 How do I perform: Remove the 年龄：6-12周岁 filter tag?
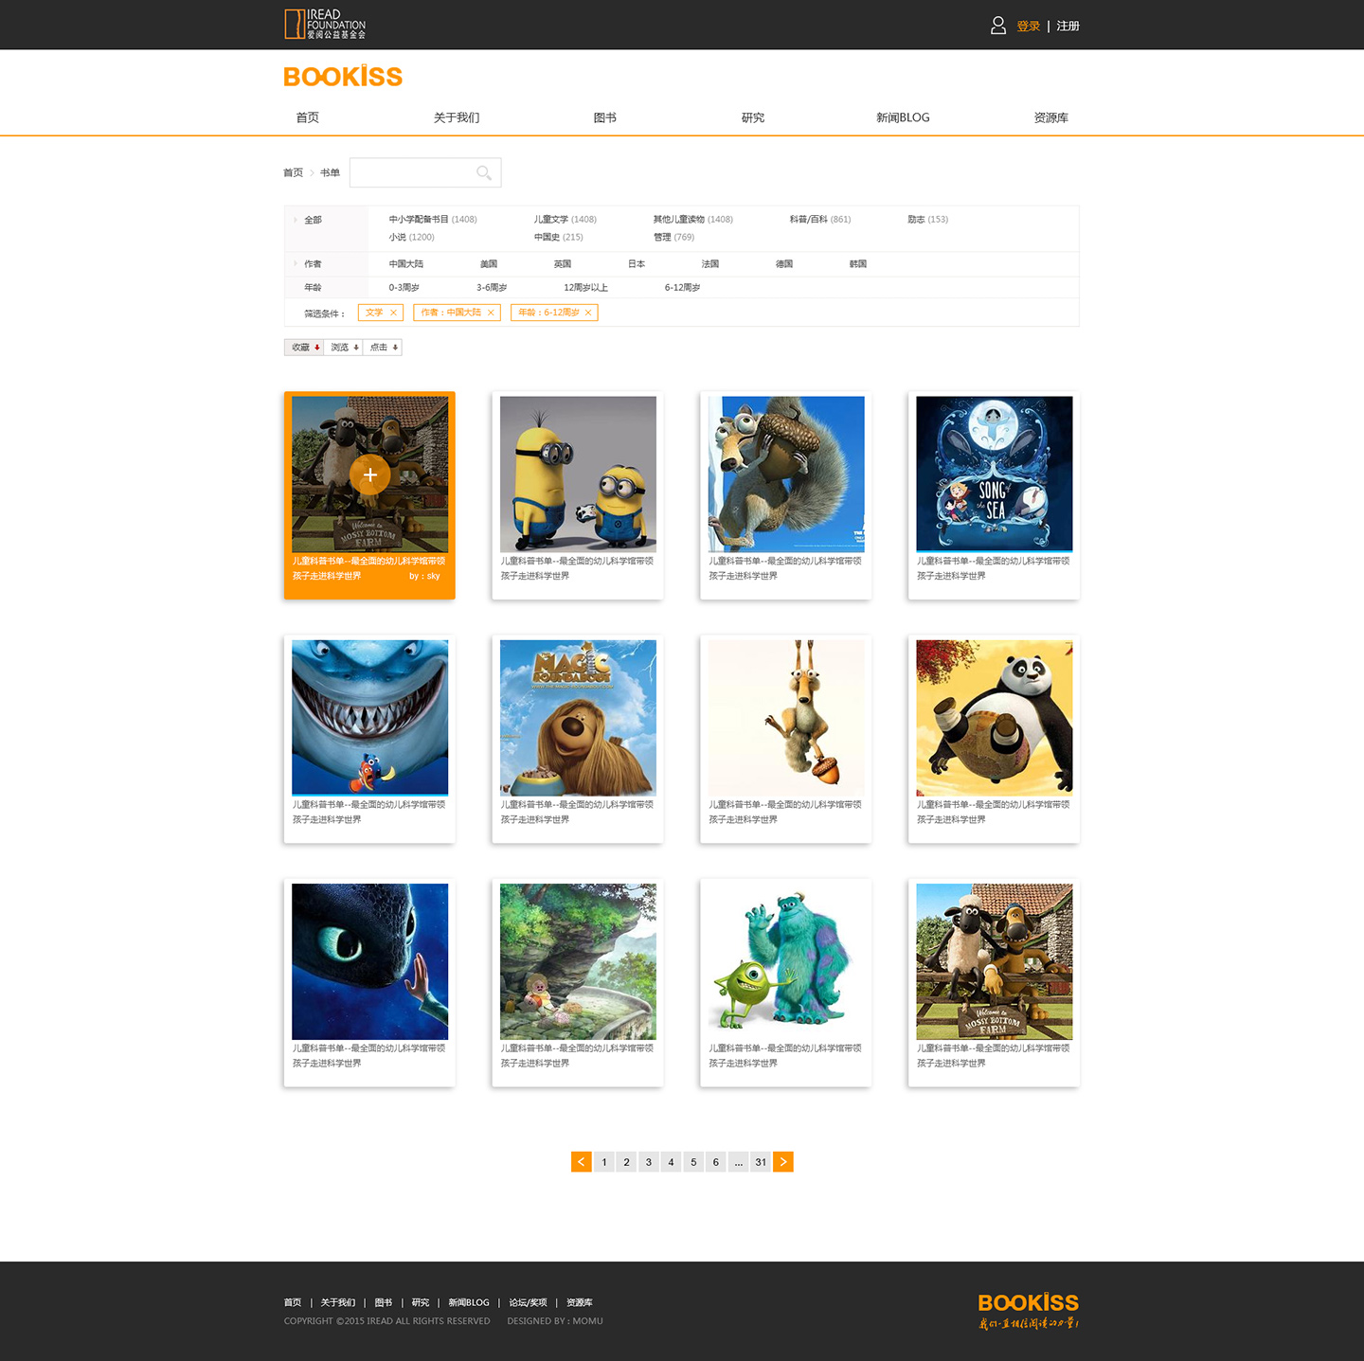(588, 313)
